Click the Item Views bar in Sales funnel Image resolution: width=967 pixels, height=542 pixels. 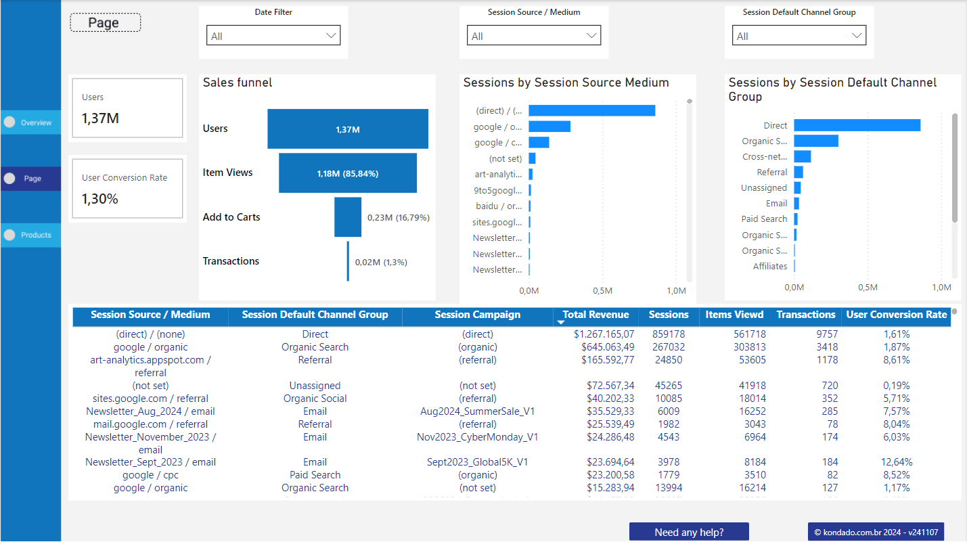(x=347, y=173)
